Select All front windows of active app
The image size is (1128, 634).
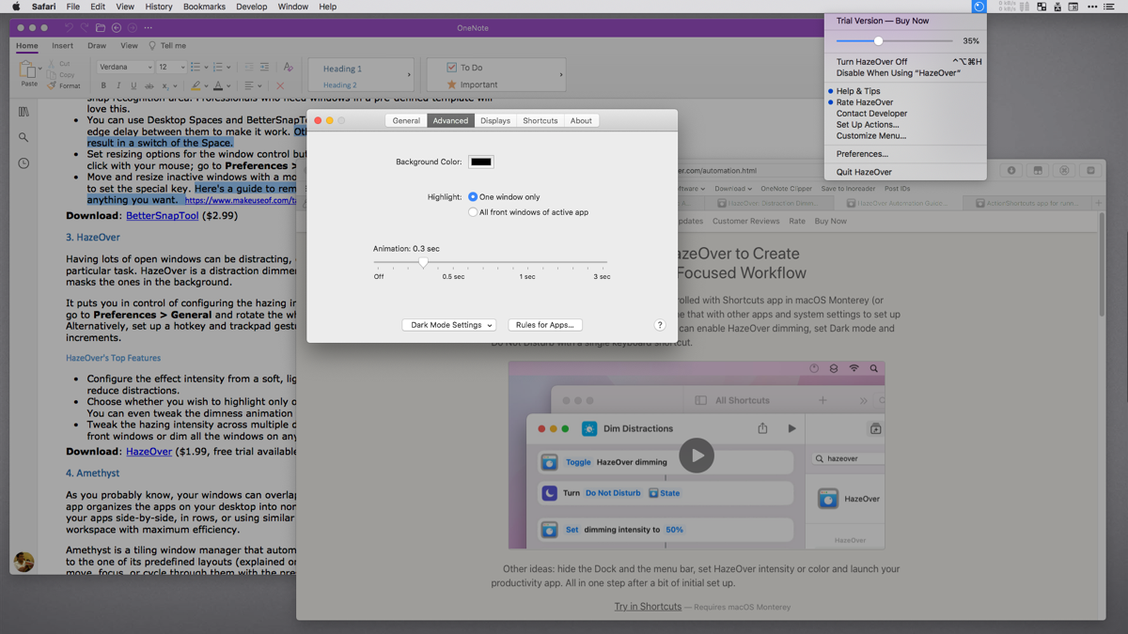coord(473,212)
